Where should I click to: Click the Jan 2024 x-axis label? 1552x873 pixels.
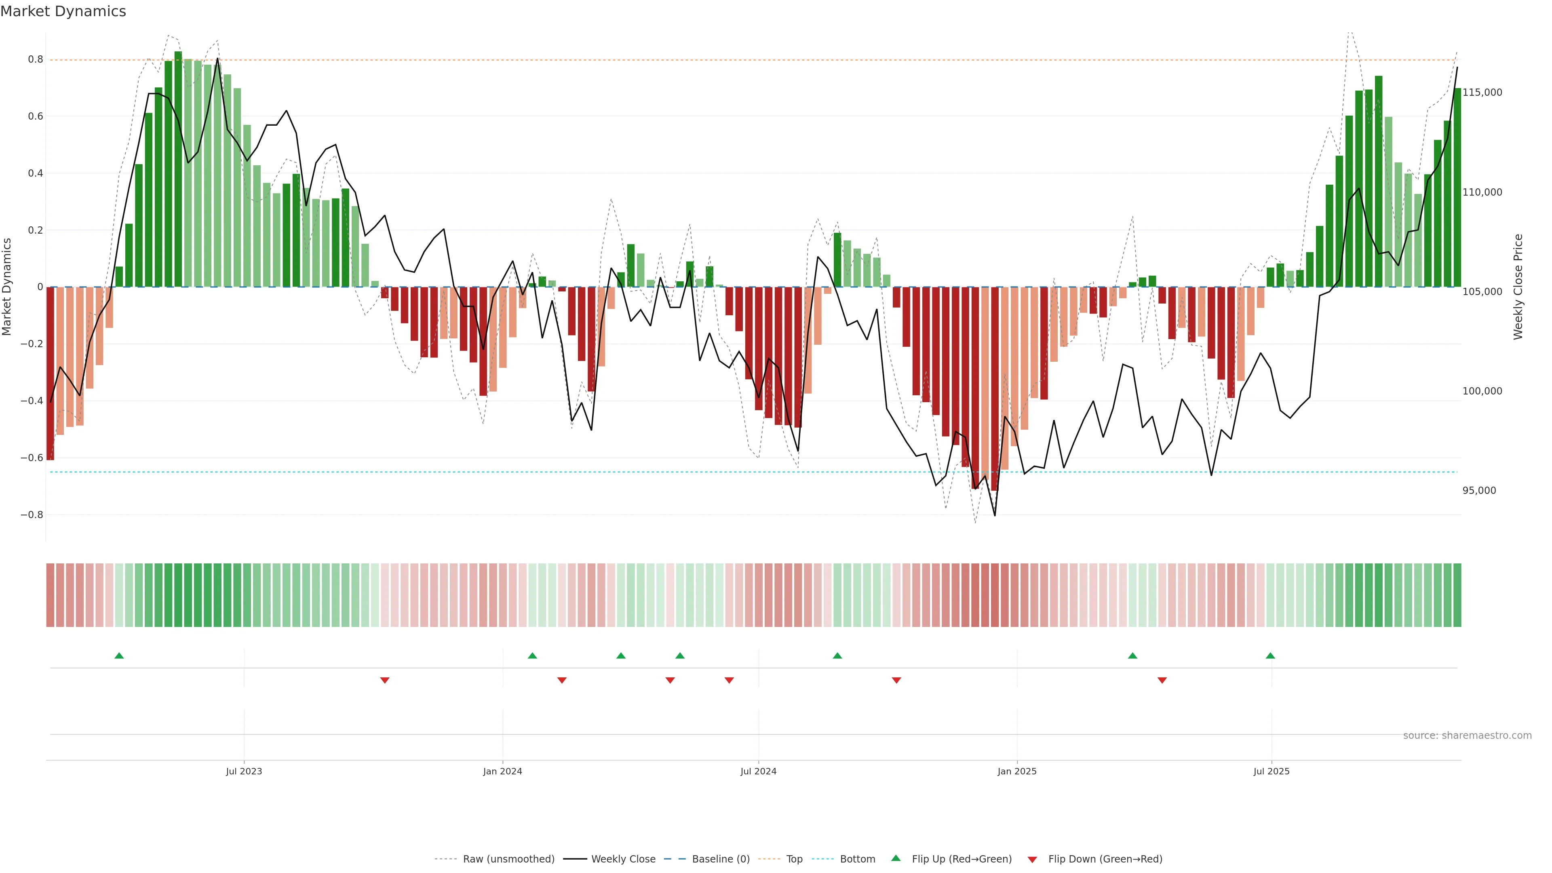tap(502, 771)
